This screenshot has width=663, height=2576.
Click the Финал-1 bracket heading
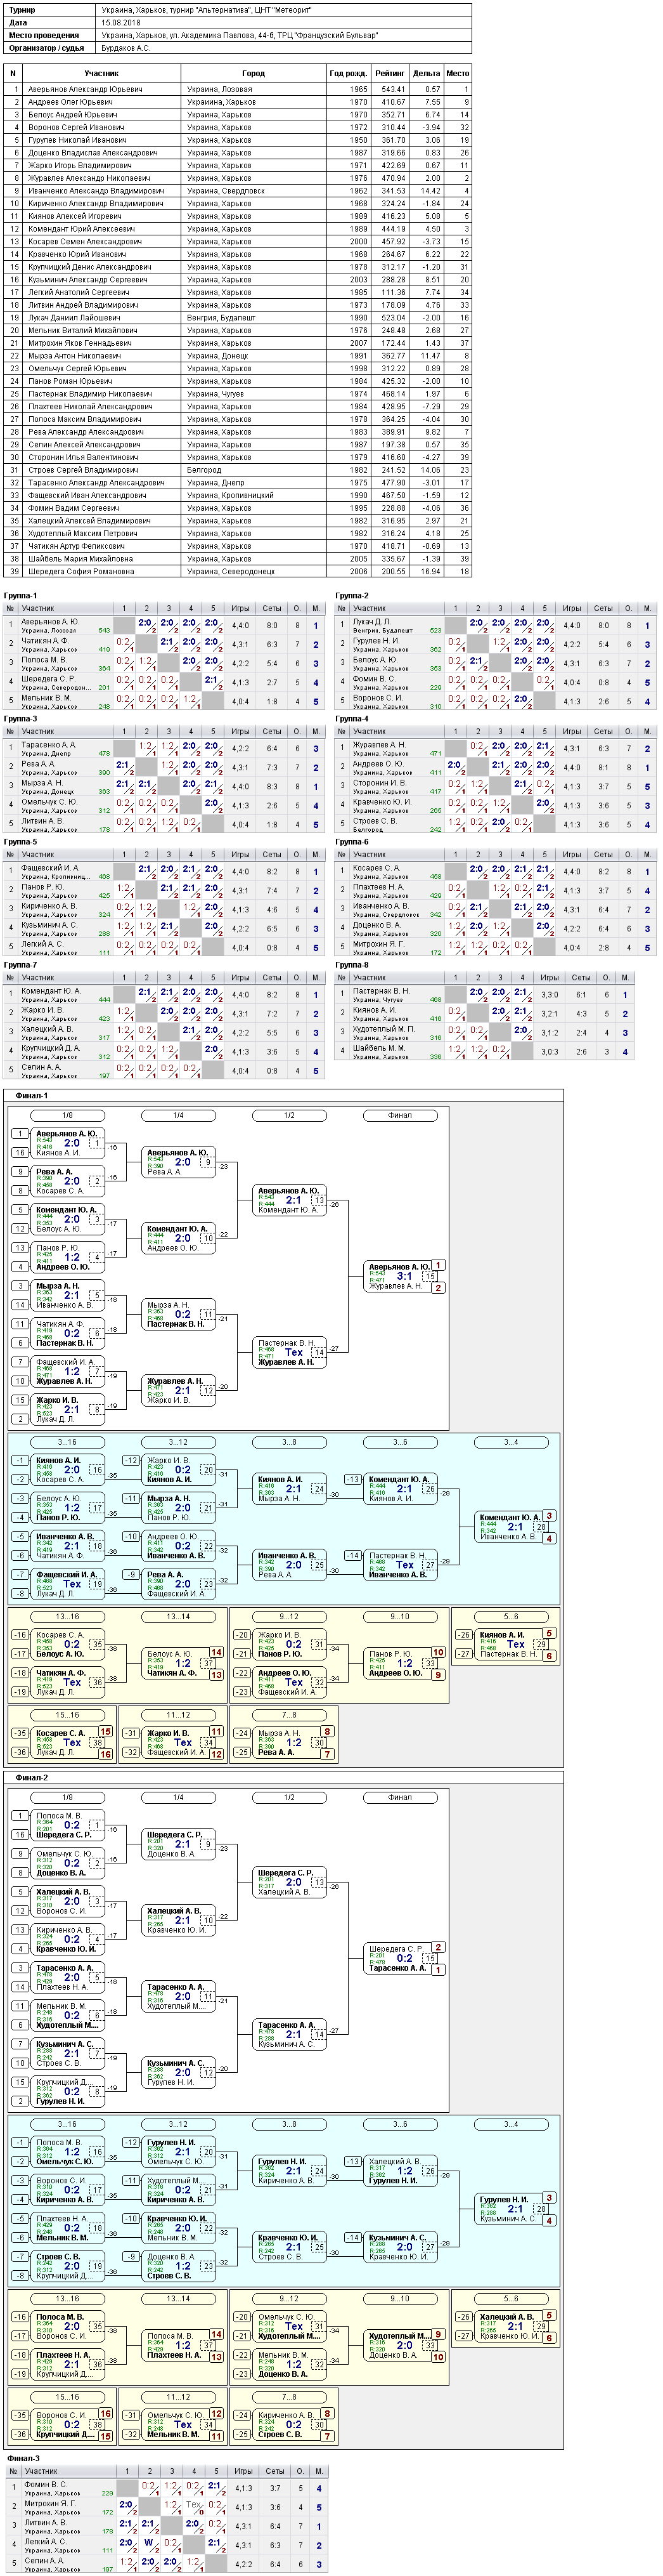pyautogui.click(x=32, y=1095)
